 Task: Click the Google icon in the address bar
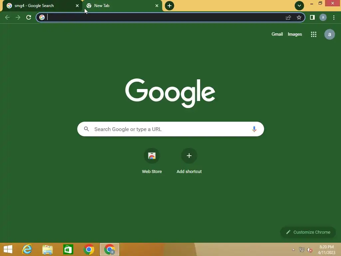42,17
